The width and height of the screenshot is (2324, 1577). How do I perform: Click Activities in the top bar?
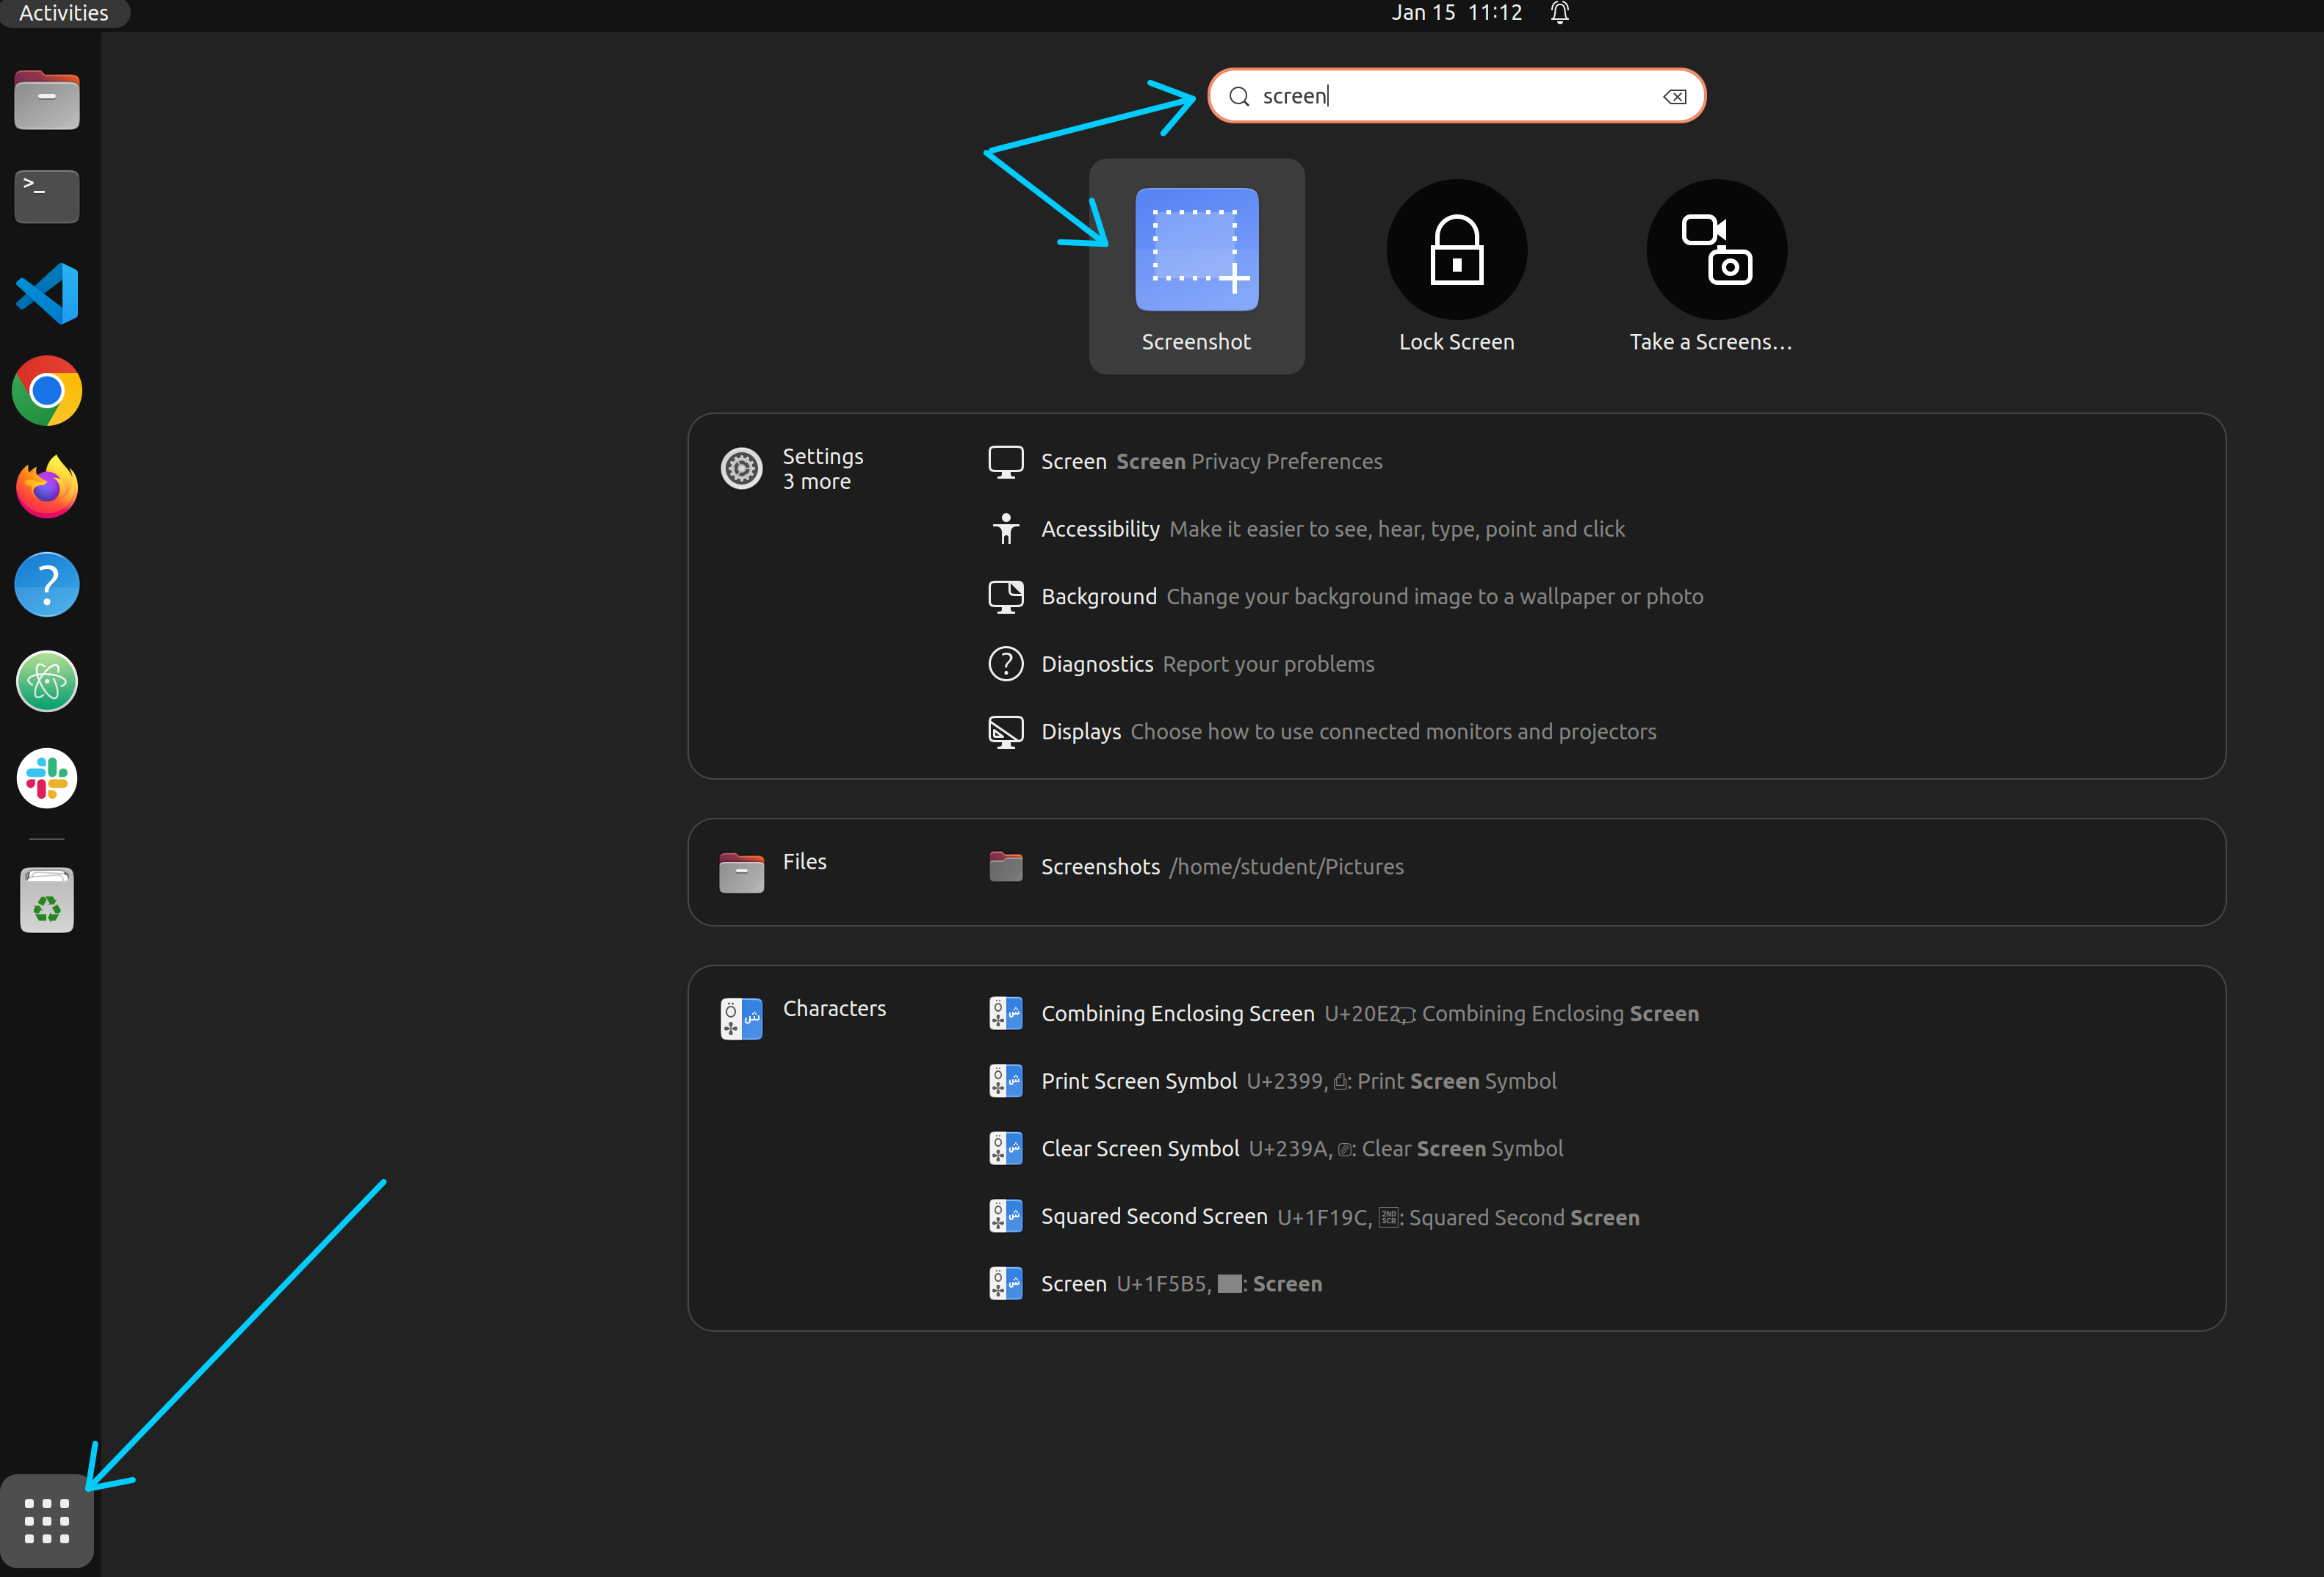[x=64, y=13]
